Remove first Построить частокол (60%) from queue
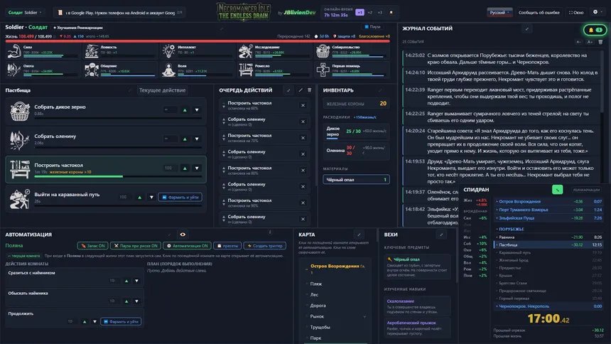This screenshot has width=611, height=344. (303, 105)
